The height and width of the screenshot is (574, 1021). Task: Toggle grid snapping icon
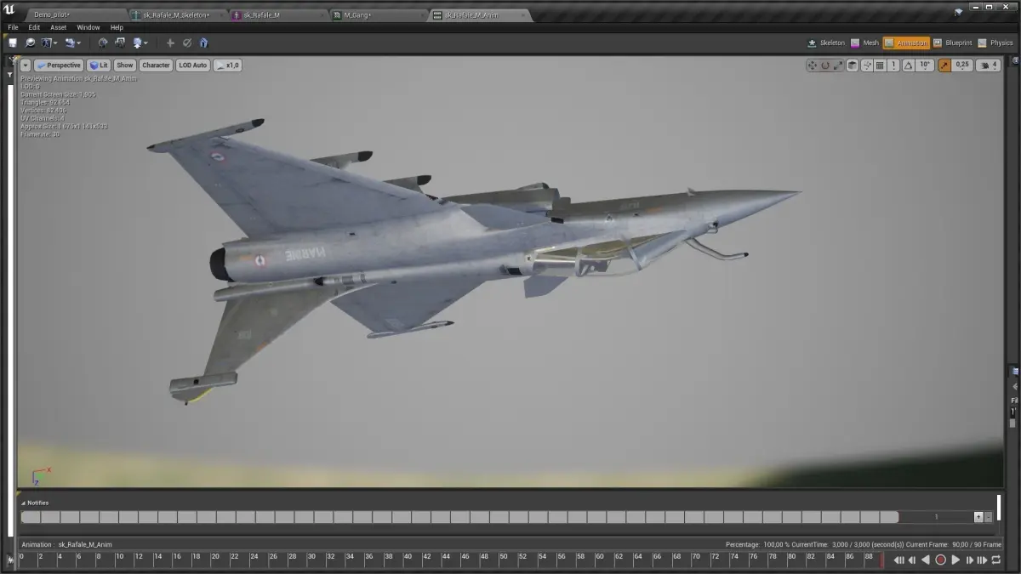coord(880,65)
